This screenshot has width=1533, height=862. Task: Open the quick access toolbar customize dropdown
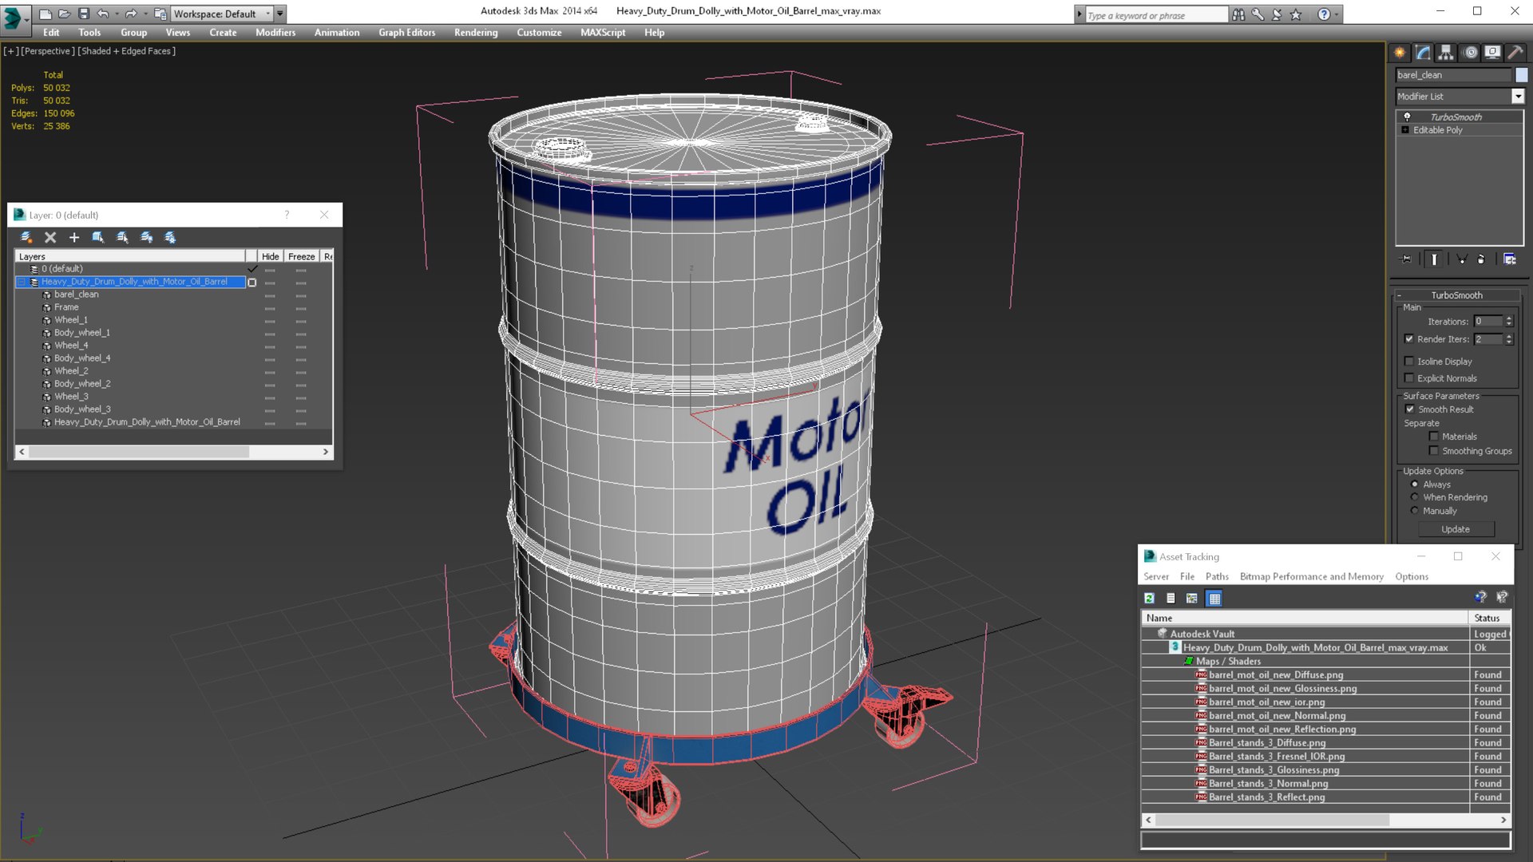[280, 14]
